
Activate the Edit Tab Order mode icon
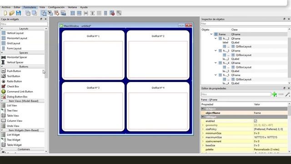pos(63,13)
